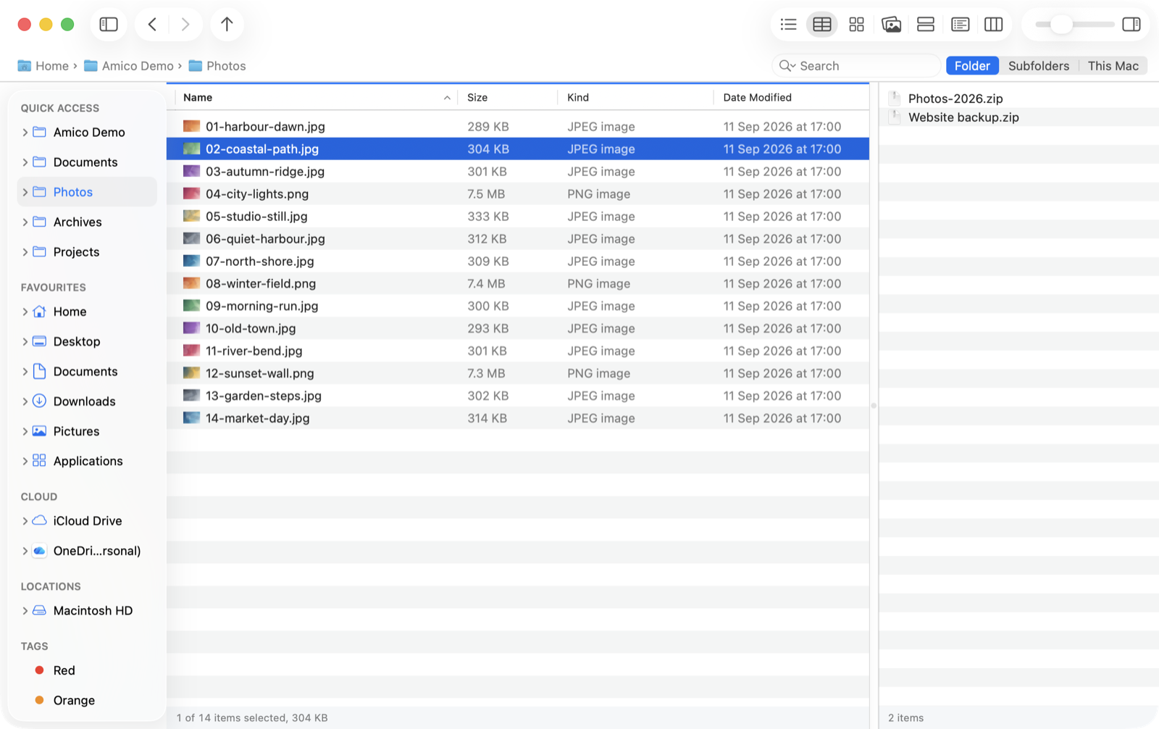Image resolution: width=1159 pixels, height=729 pixels.
Task: Toggle the sidebar visibility button
Action: [109, 25]
